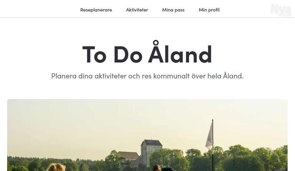Image resolution: width=295 pixels, height=171 pixels.
Task: Click the rounded top-left corner of the hero photo
Action: (9, 101)
